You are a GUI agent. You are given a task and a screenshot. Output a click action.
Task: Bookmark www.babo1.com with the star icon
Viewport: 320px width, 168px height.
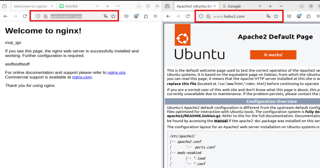pos(113,16)
